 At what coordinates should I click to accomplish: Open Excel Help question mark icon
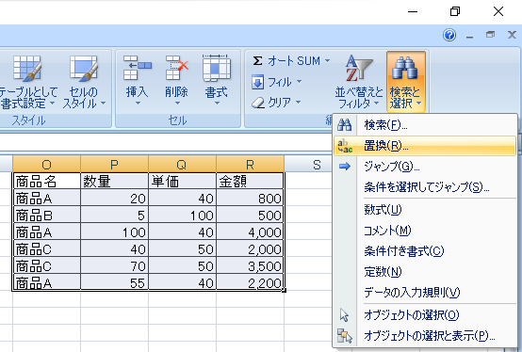click(449, 35)
